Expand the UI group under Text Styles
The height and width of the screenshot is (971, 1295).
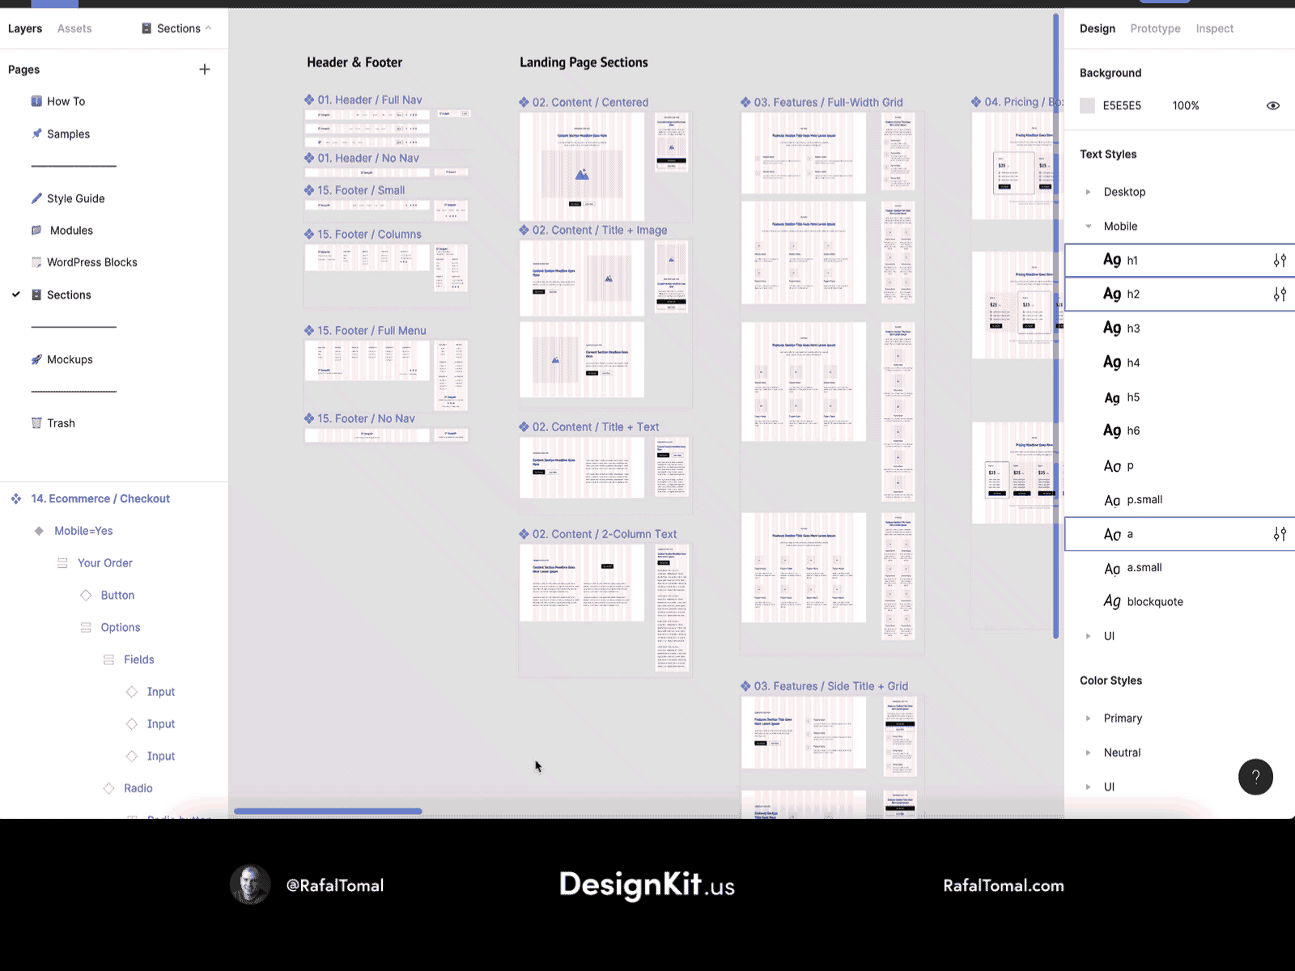(x=1088, y=636)
